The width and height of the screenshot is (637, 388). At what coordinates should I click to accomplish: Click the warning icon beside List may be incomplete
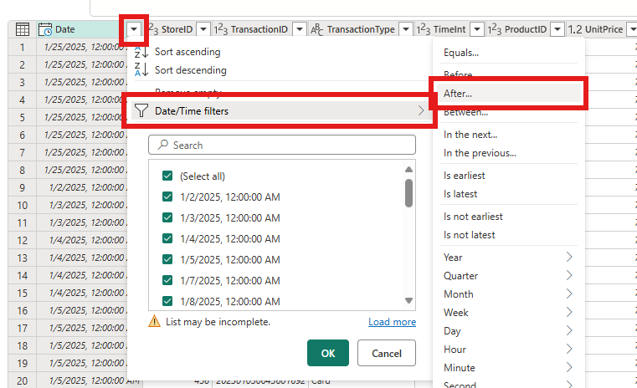(154, 322)
